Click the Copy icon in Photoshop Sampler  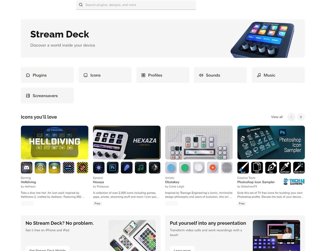tap(257, 168)
